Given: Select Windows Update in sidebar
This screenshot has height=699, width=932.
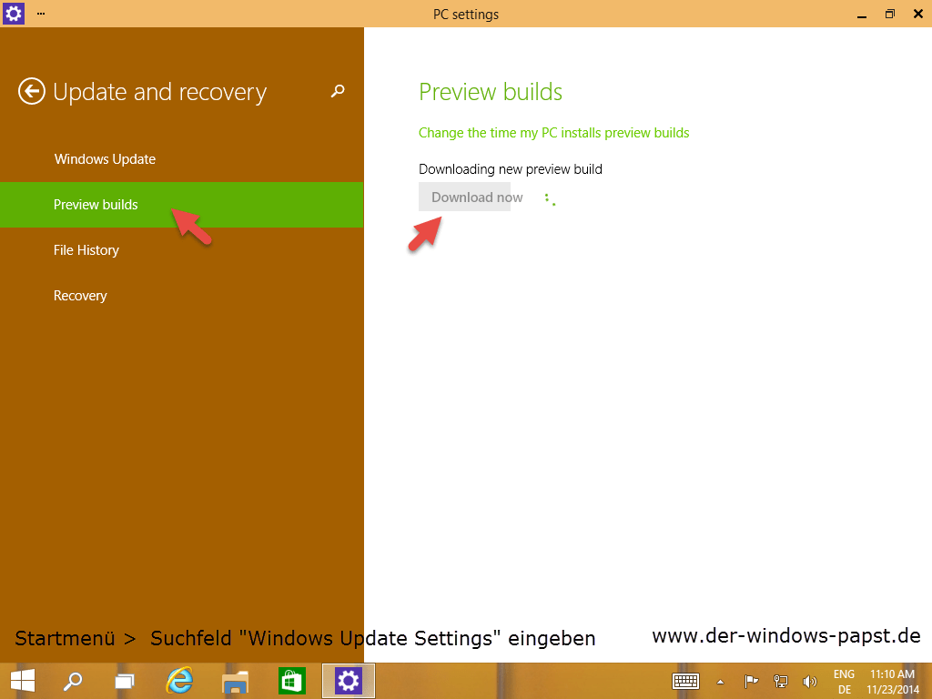Looking at the screenshot, I should [105, 159].
